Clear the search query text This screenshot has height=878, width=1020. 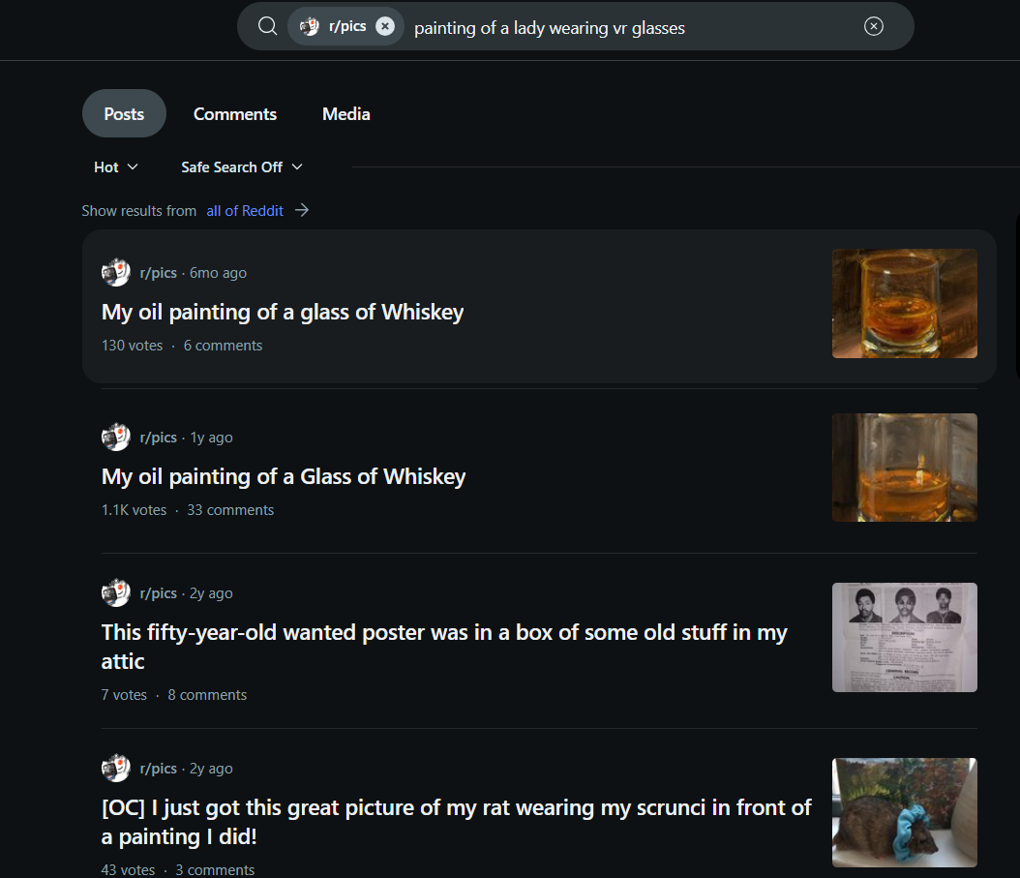(873, 26)
